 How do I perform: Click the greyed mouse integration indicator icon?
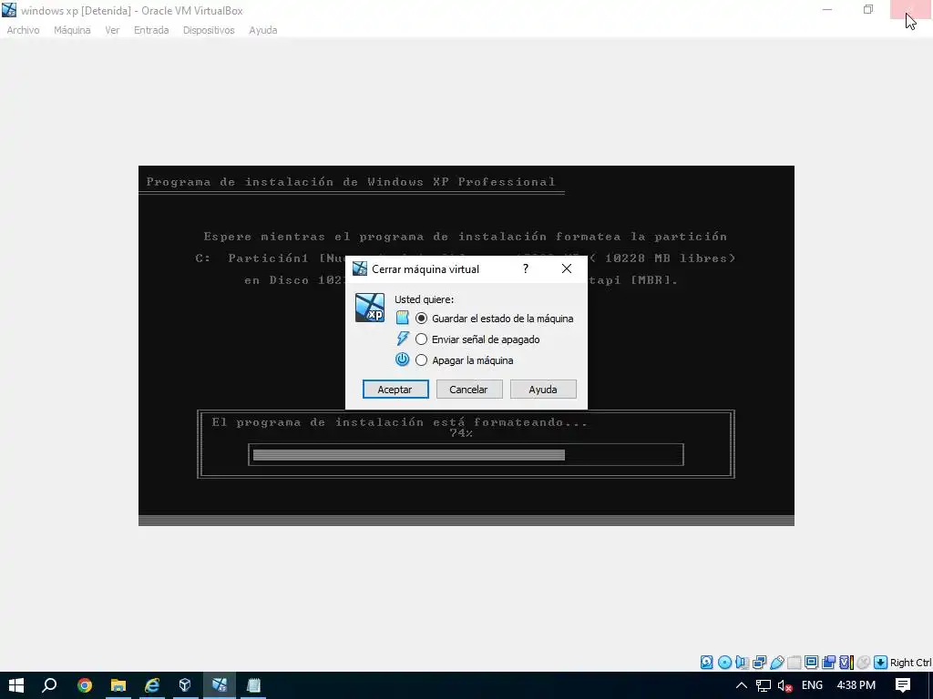[864, 663]
